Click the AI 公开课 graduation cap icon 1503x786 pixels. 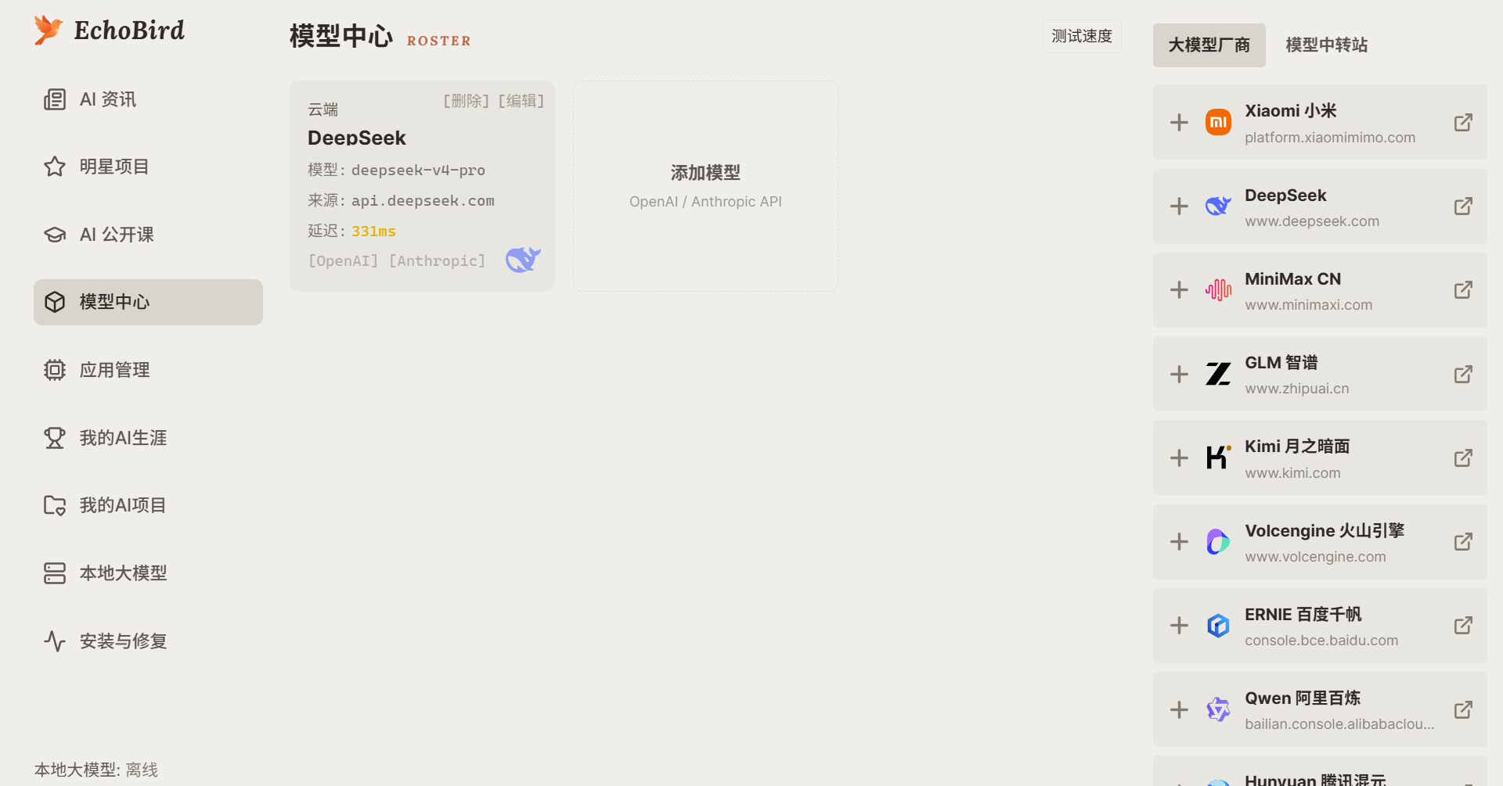click(x=55, y=235)
